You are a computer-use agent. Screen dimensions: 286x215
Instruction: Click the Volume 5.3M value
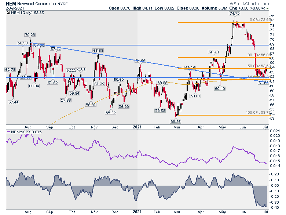coord(214,8)
